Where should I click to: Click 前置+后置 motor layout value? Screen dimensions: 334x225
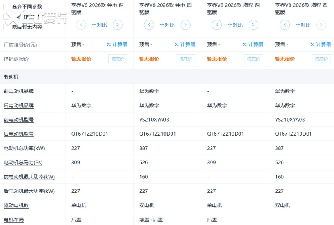[x=151, y=220]
